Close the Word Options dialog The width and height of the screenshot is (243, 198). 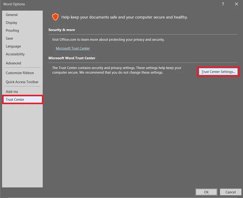pos(236,4)
